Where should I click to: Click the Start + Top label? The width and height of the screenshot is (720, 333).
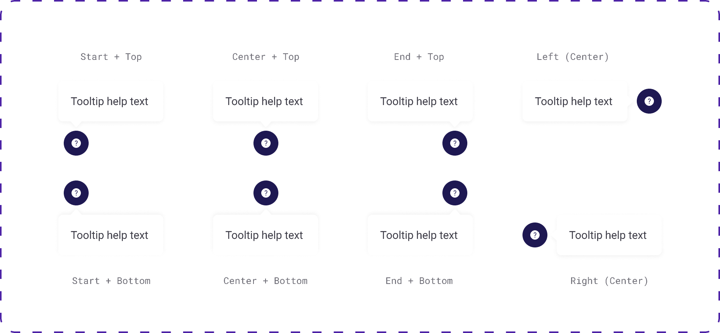click(x=111, y=57)
